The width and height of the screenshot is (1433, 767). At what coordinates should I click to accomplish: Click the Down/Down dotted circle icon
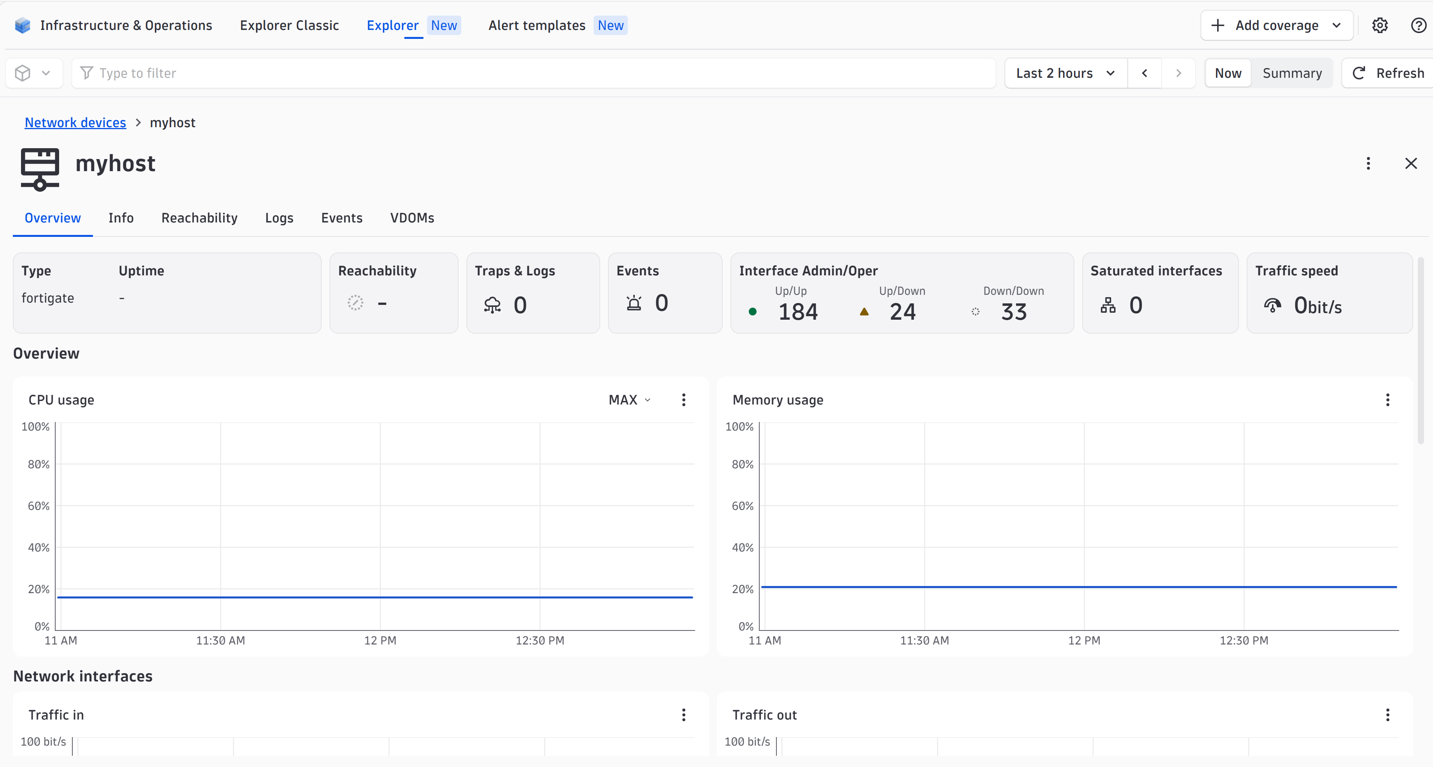coord(975,312)
